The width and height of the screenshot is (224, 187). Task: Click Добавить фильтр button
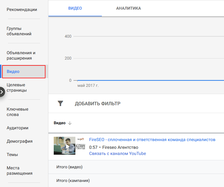pos(98,104)
